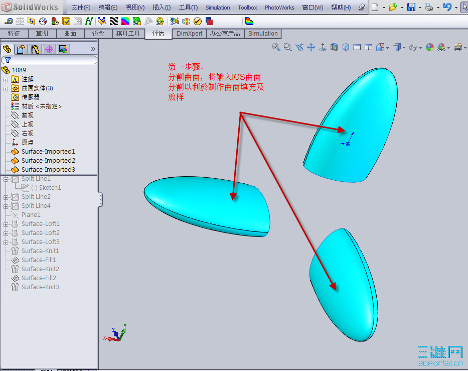This screenshot has height=371, width=468.
Task: Click the feature tree filter field
Action: coord(49,60)
